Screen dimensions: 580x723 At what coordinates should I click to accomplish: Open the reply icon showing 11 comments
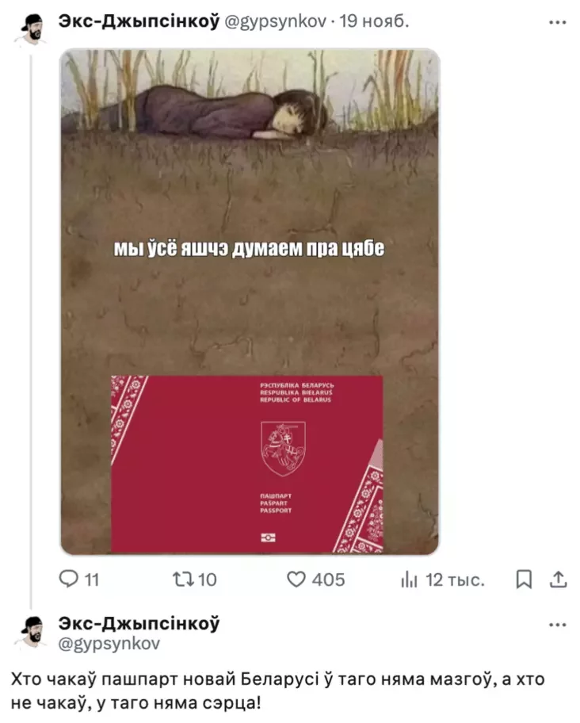pos(69,580)
